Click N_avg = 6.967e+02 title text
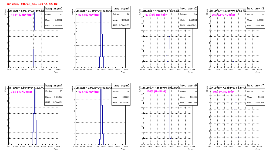This screenshot has height=154, width=269. click(26, 10)
